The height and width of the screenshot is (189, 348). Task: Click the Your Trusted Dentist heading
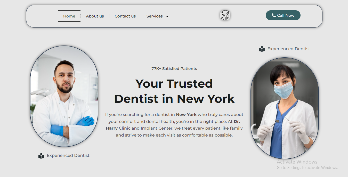tap(174, 91)
